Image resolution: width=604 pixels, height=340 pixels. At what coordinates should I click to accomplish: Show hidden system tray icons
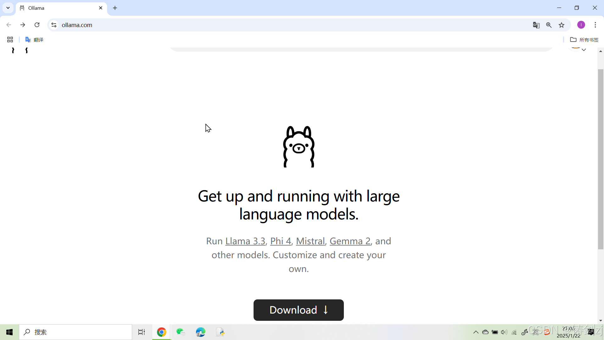coord(476,332)
